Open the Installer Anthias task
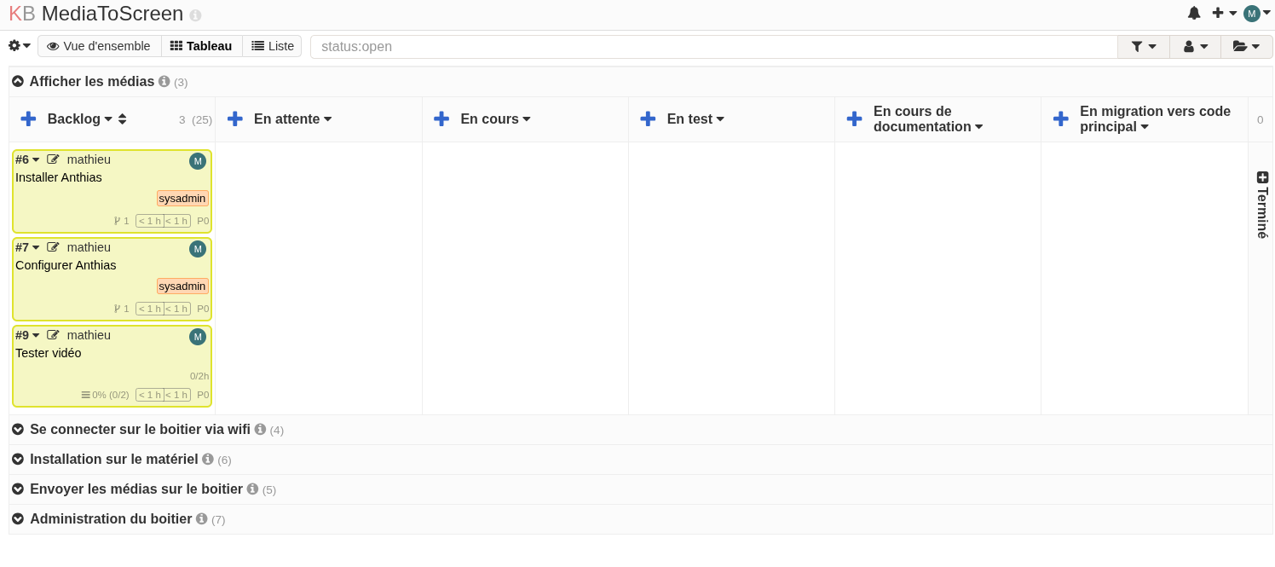The image size is (1275, 567). [59, 177]
